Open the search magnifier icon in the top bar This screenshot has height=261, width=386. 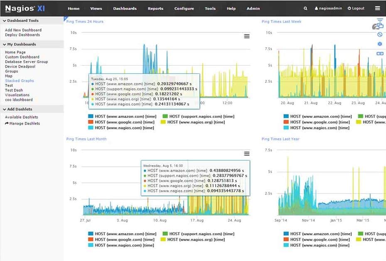tap(305, 8)
